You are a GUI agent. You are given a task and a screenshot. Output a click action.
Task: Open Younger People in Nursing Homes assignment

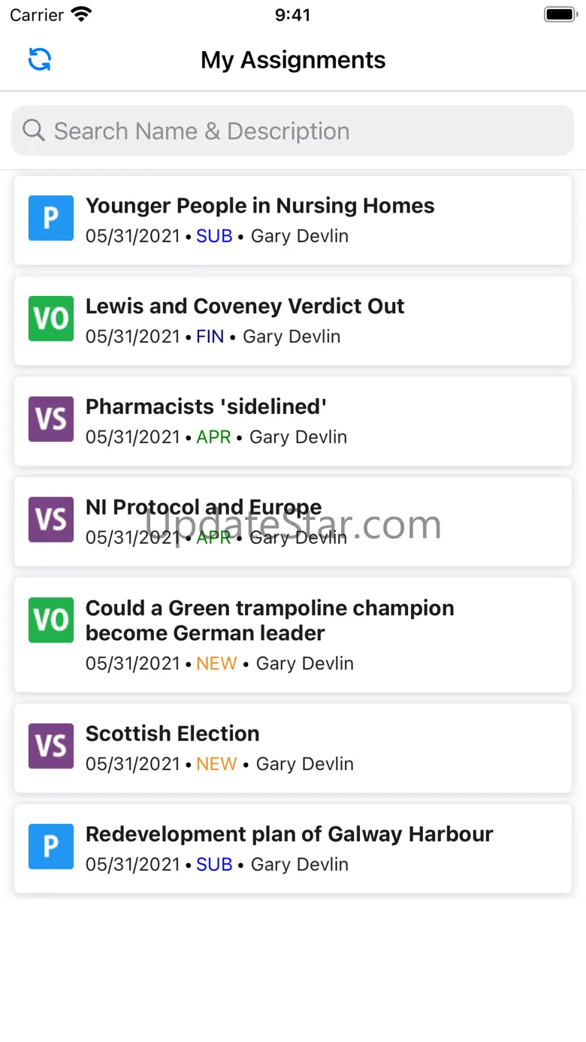[260, 206]
